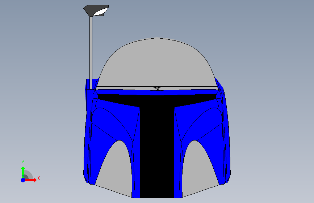Select the gray antenna stalk
Viewport: 314px width, 203px height.
[x=91, y=53]
